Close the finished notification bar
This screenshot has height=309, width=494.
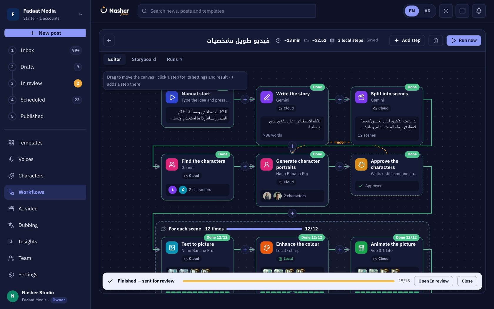467,281
